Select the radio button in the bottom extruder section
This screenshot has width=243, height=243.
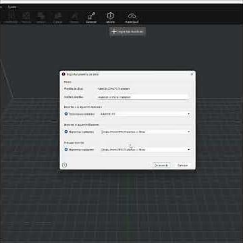pyautogui.click(x=66, y=149)
